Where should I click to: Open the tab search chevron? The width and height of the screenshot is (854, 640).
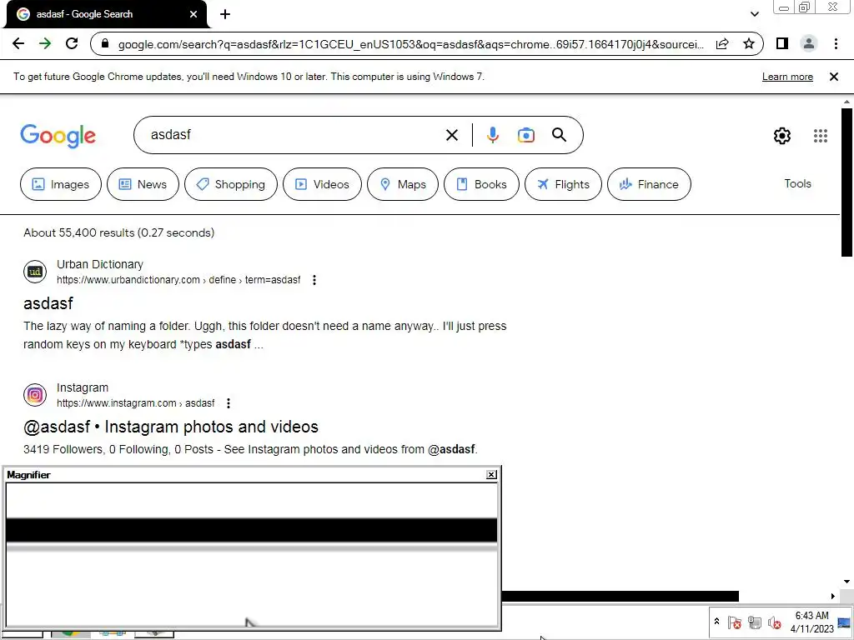(754, 14)
